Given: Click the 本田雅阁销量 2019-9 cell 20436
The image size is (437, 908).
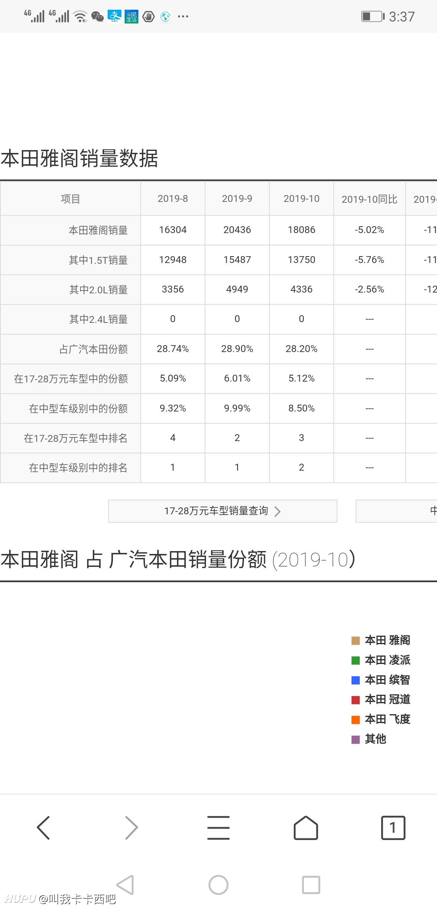Looking at the screenshot, I should tap(237, 230).
